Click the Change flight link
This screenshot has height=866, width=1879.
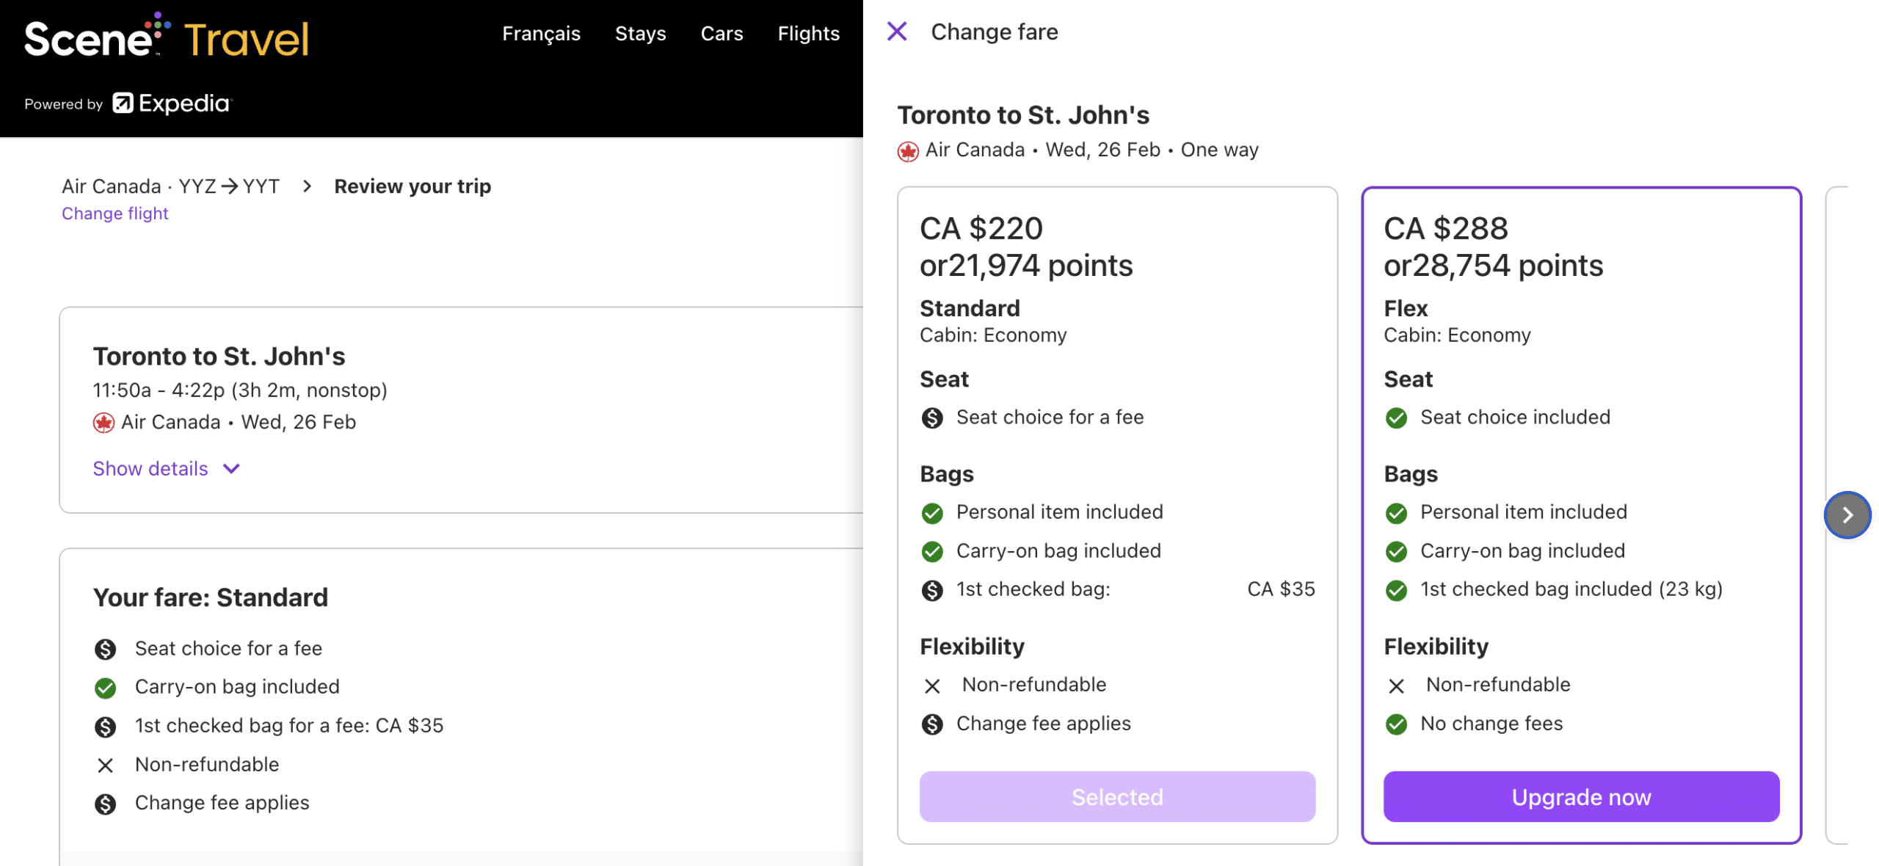[x=115, y=214]
